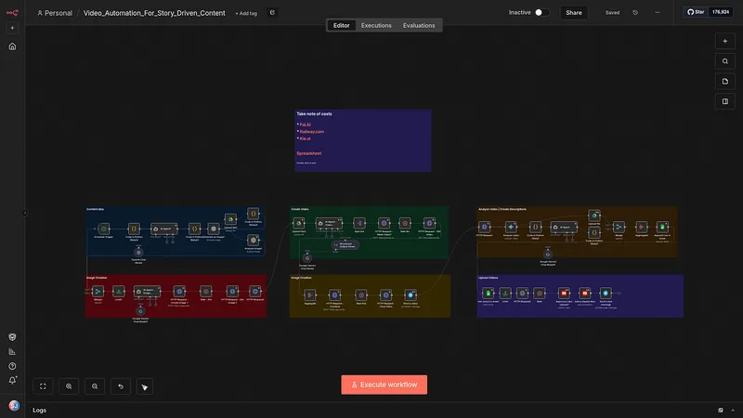Click the n8n logo icon
743x418 pixels.
[12, 13]
